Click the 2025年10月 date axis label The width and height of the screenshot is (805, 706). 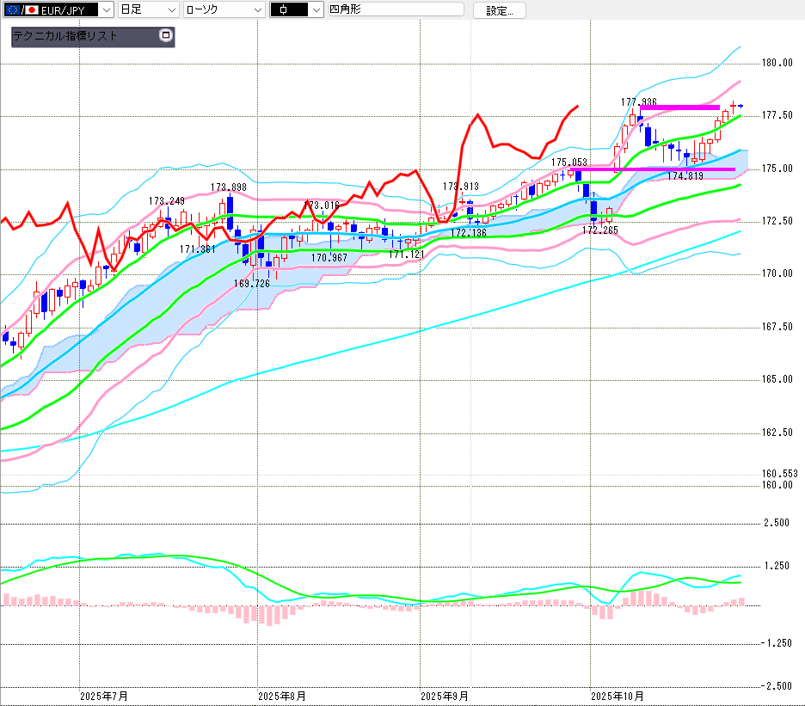(x=618, y=695)
